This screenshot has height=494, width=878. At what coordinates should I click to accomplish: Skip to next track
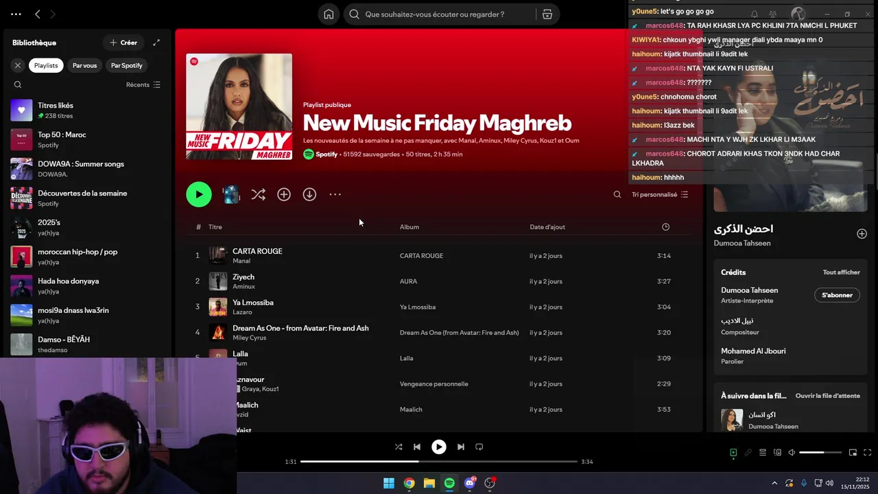461,447
